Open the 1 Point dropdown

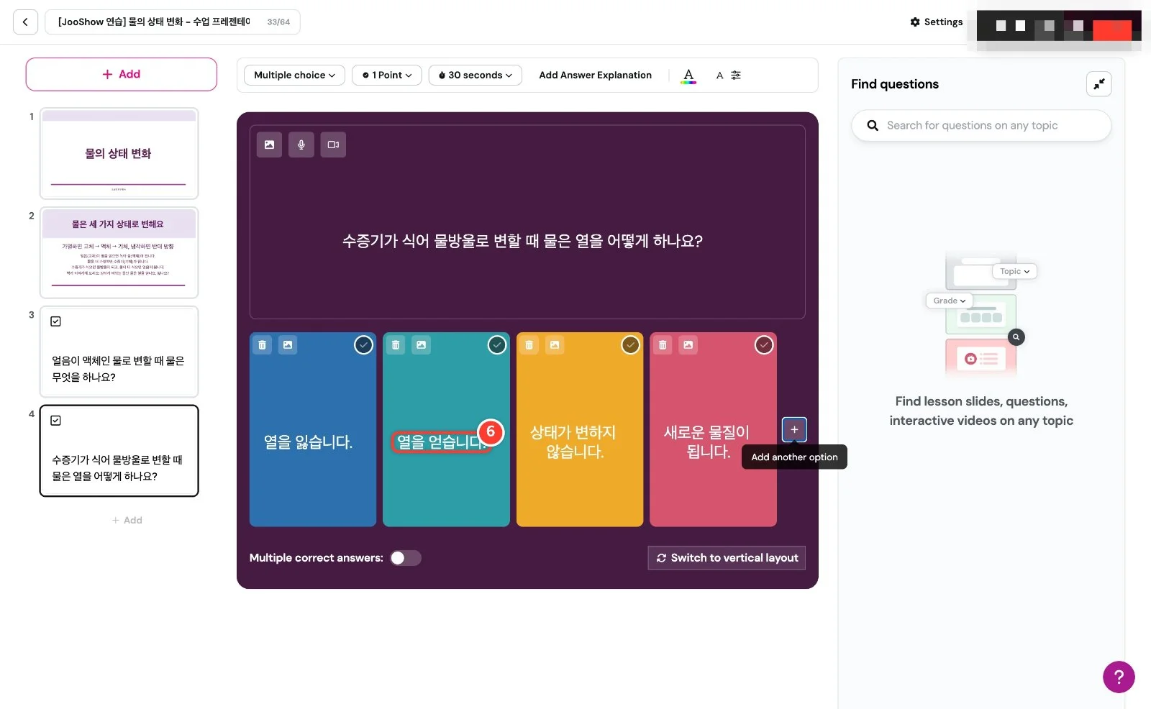(x=387, y=76)
